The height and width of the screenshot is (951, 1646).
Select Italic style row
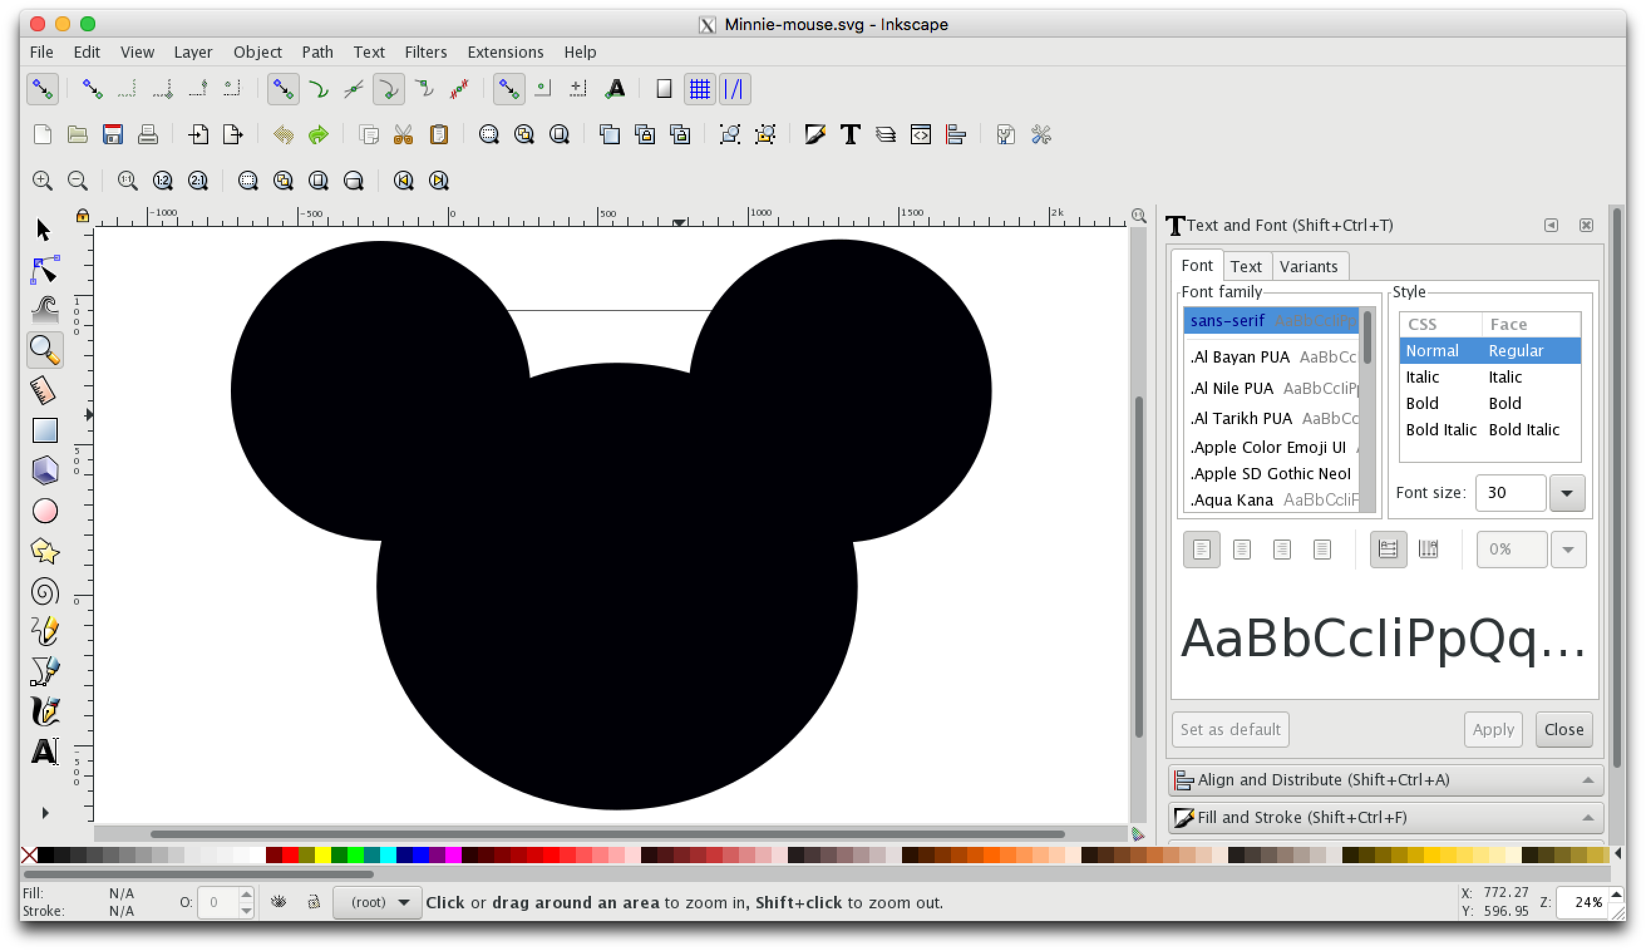pos(1489,377)
